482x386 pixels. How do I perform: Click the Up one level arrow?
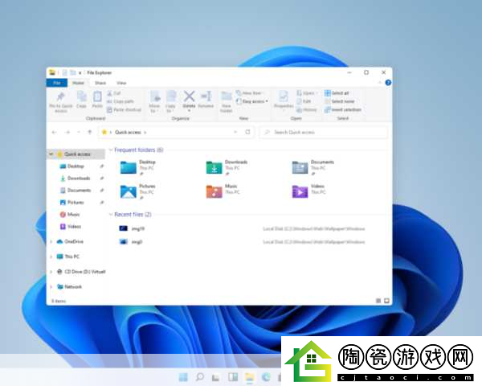[x=90, y=132]
